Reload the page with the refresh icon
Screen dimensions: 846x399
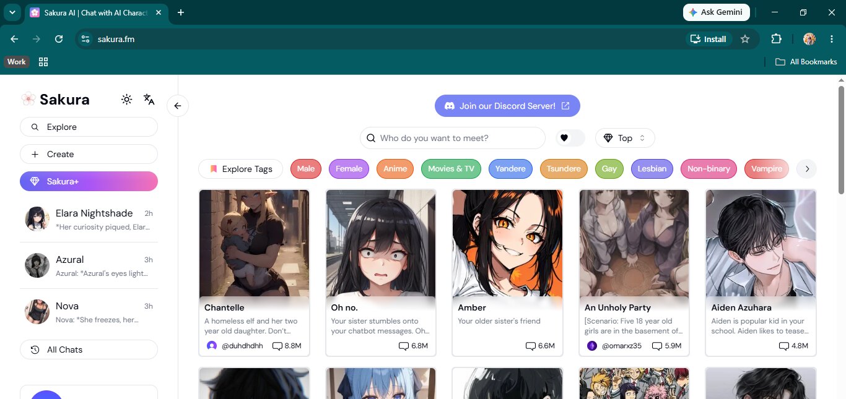click(x=59, y=39)
